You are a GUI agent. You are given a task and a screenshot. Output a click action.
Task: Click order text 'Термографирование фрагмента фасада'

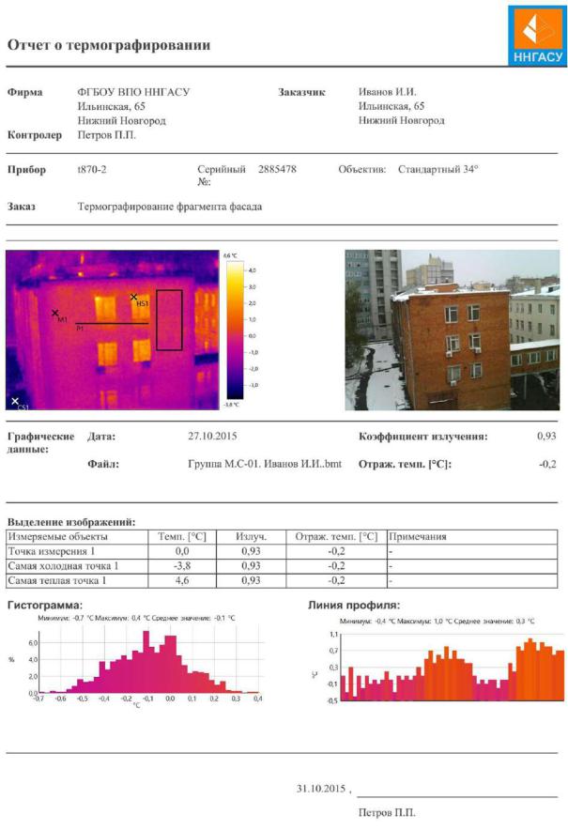(x=170, y=207)
